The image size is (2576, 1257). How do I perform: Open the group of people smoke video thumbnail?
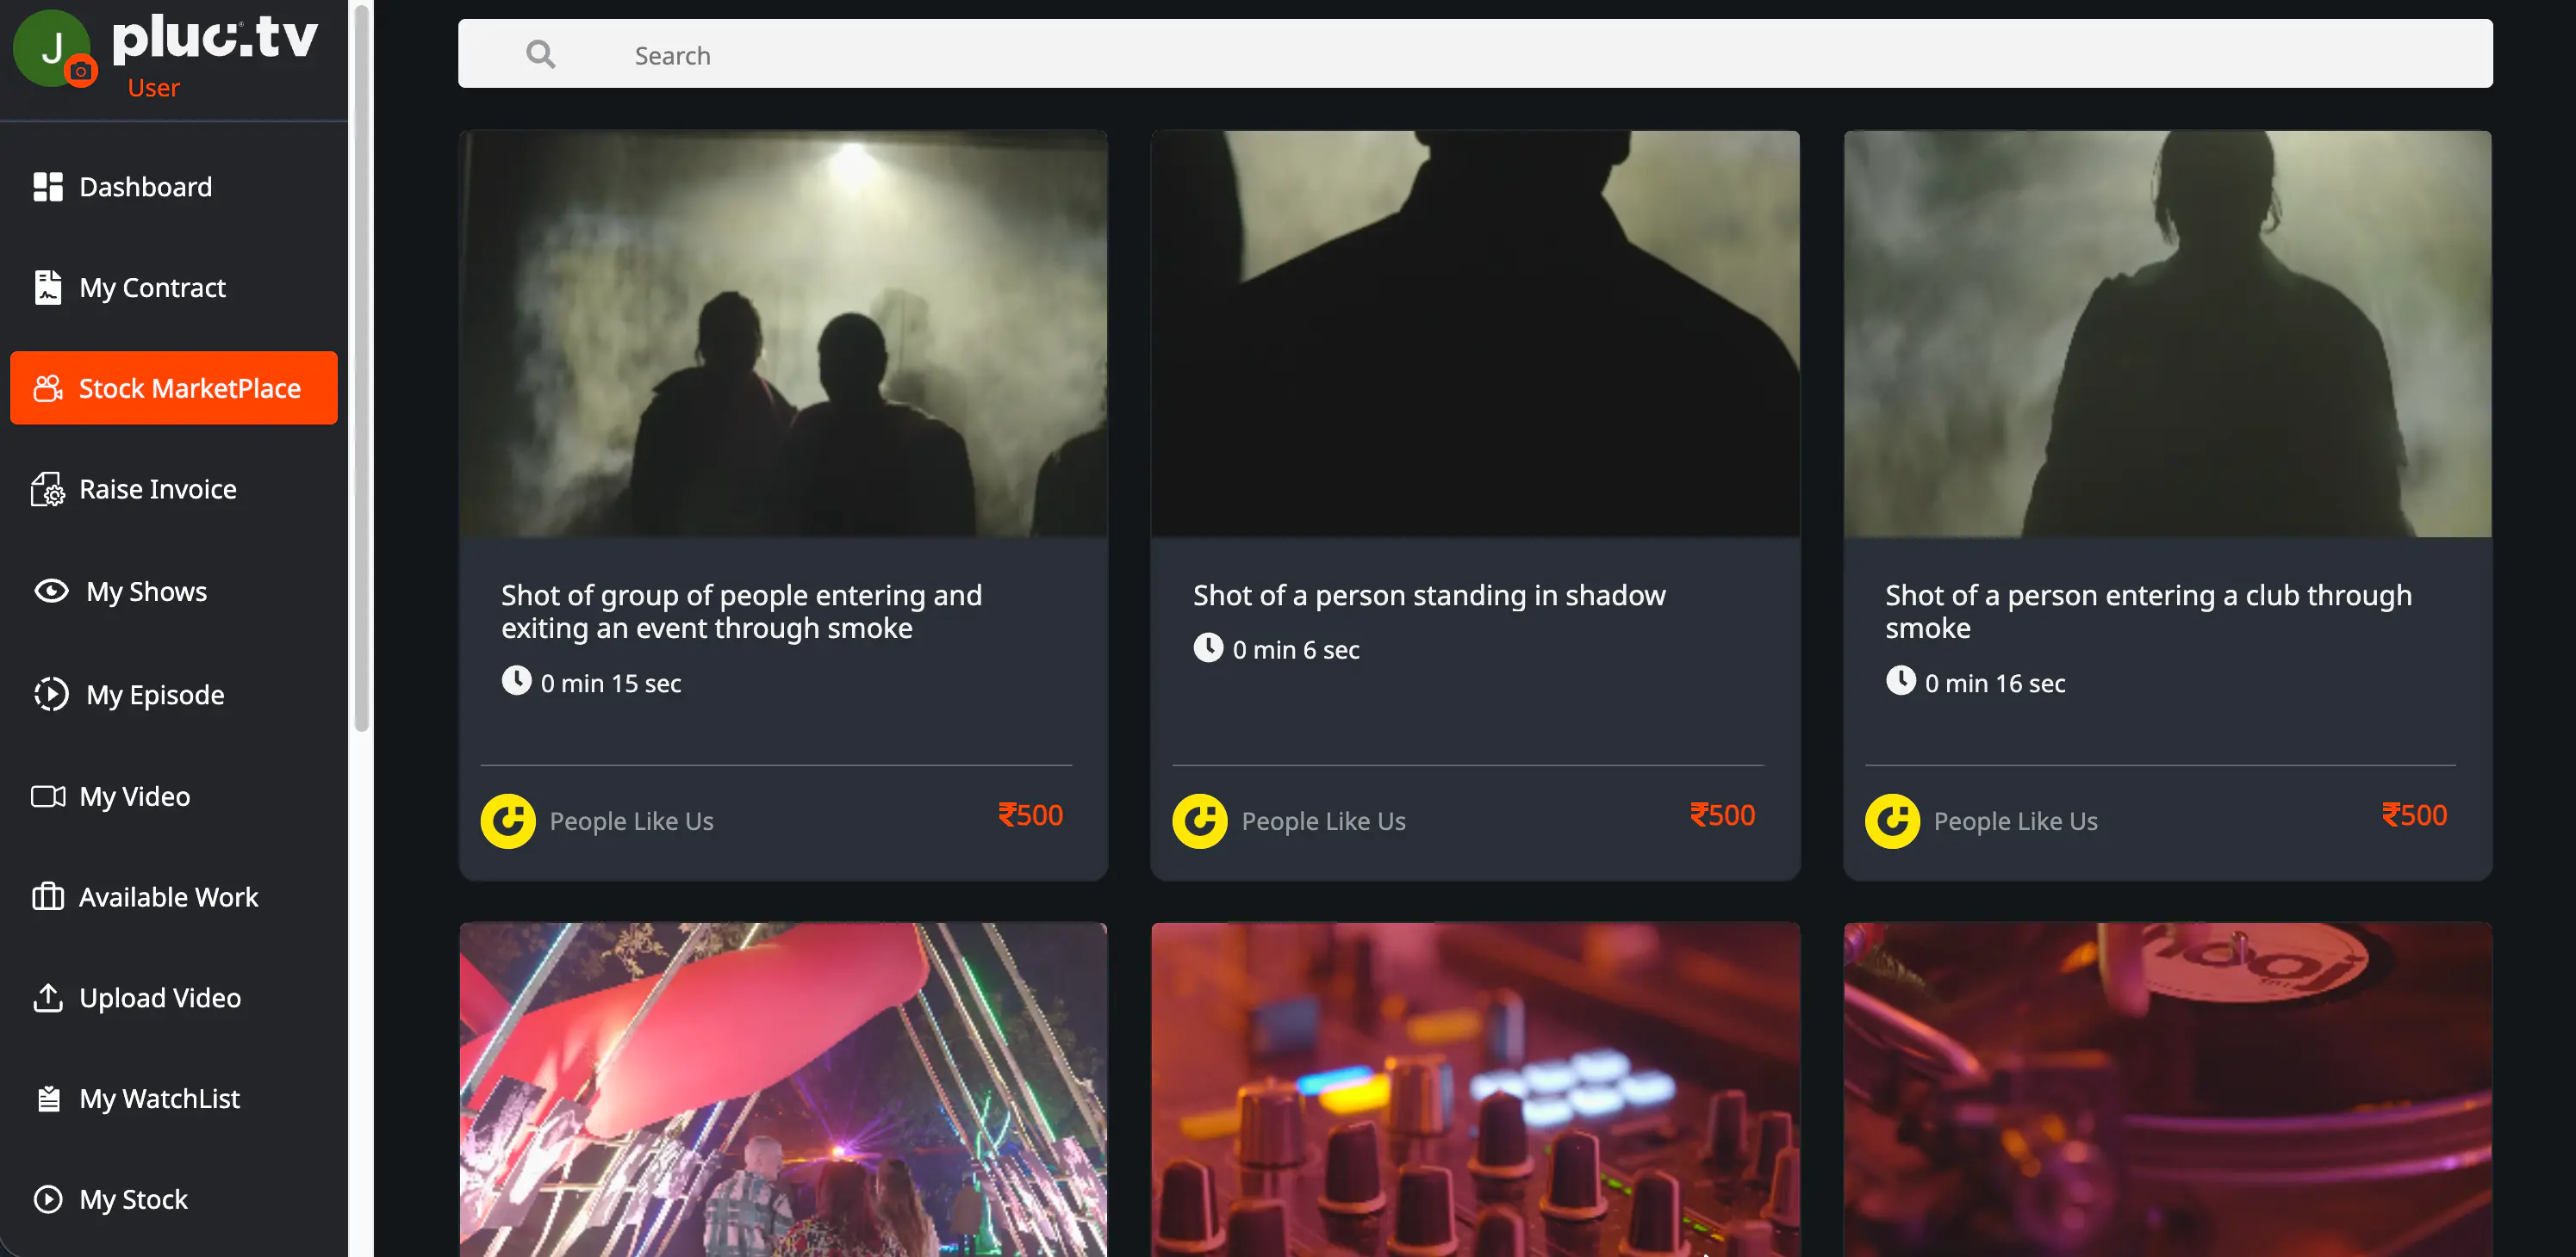(783, 334)
